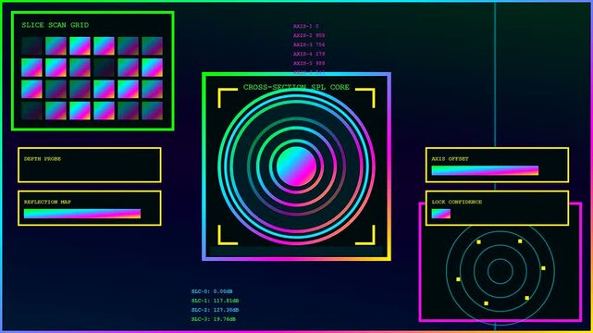Click the top-left yellow bracket of the core viewfinder
This screenshot has height=333, width=593.
228,98
